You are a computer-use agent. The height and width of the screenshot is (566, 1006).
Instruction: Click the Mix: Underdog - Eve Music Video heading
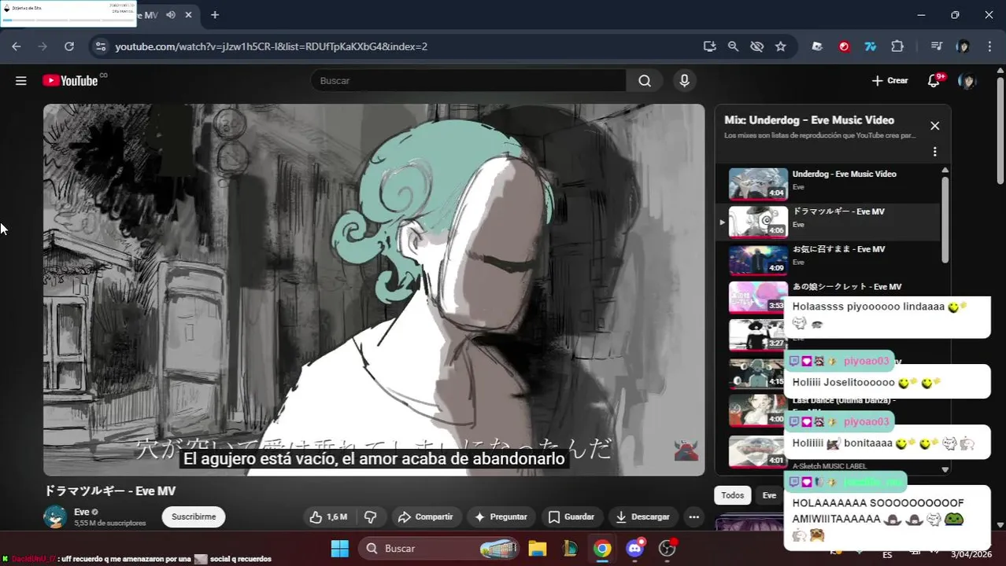(x=809, y=120)
